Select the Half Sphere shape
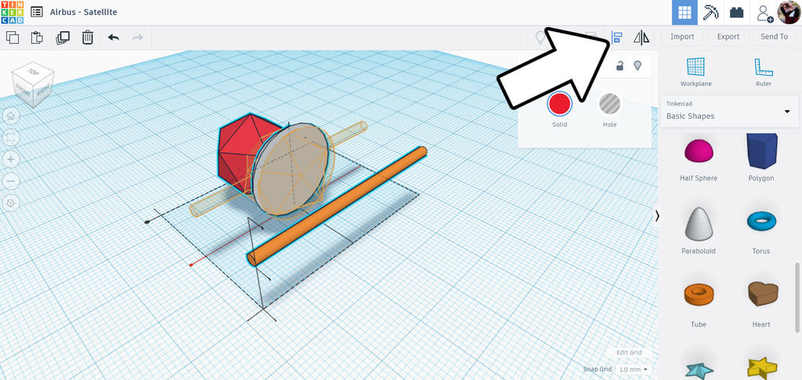The width and height of the screenshot is (802, 380). tap(698, 158)
